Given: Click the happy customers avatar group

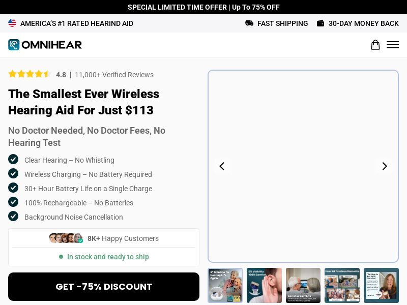Looking at the screenshot, I should click(66, 238).
